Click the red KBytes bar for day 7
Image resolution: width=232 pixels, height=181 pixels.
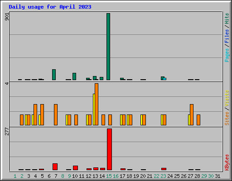click(55, 167)
